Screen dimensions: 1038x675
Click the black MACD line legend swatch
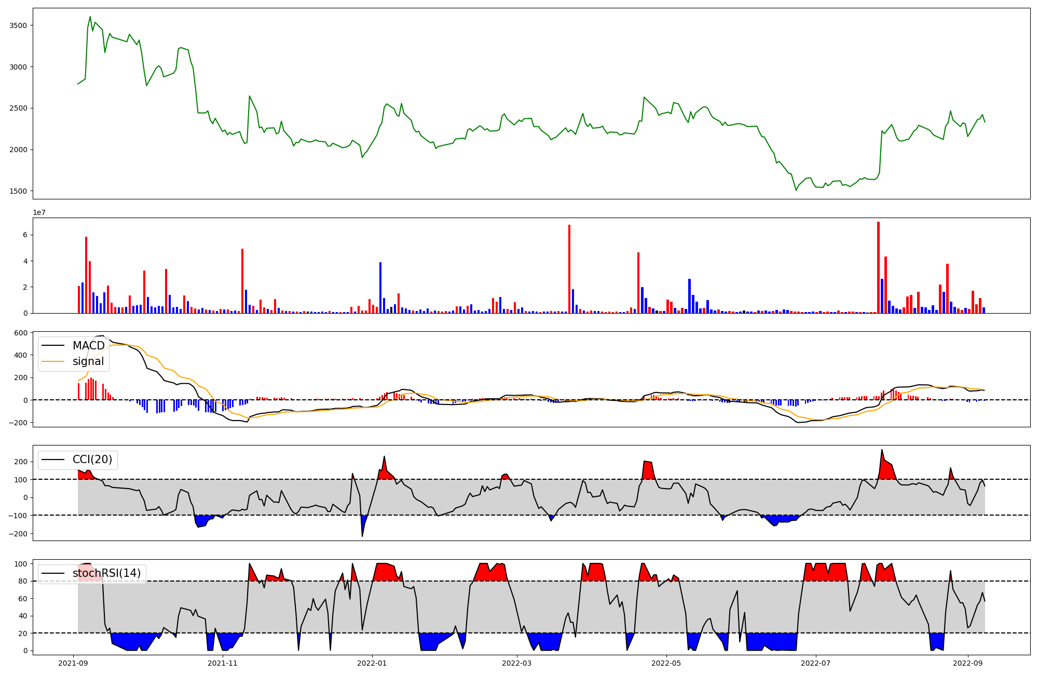53,346
